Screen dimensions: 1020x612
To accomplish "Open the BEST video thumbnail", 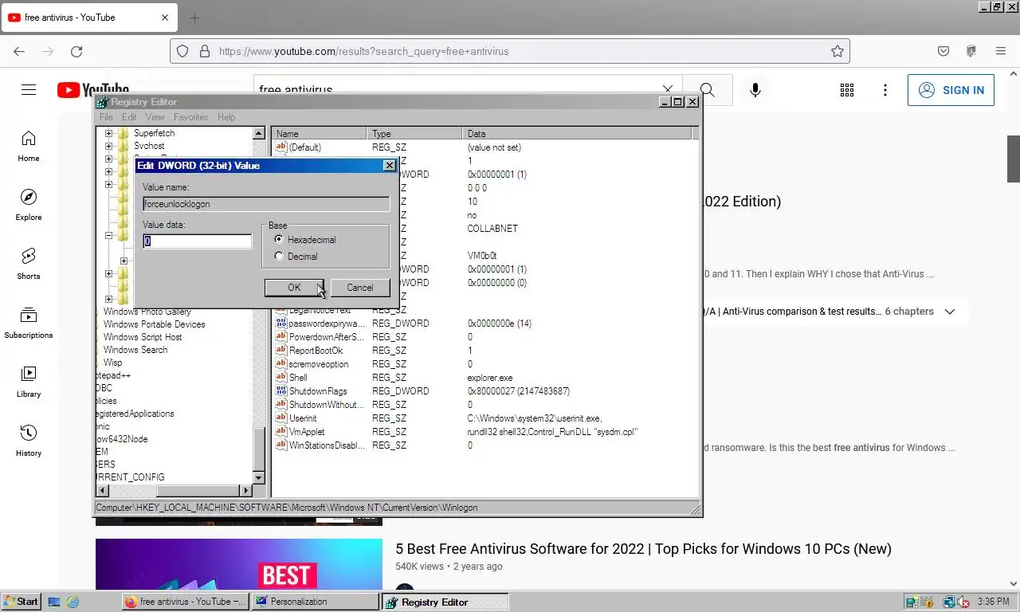I will click(x=239, y=564).
